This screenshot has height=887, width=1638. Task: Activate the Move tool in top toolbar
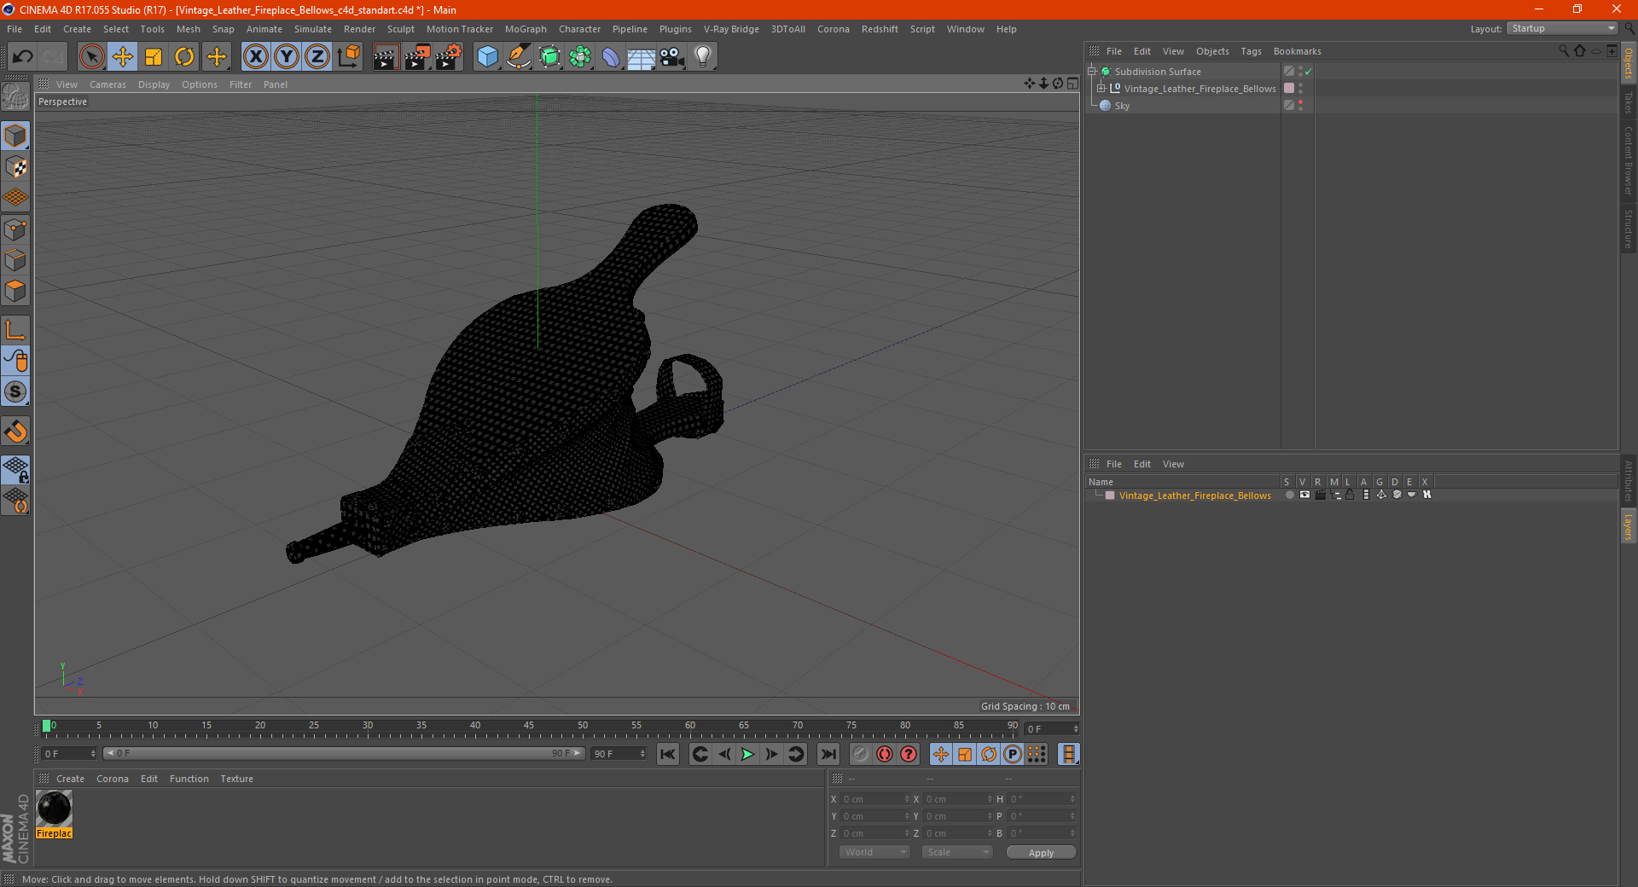pos(123,57)
